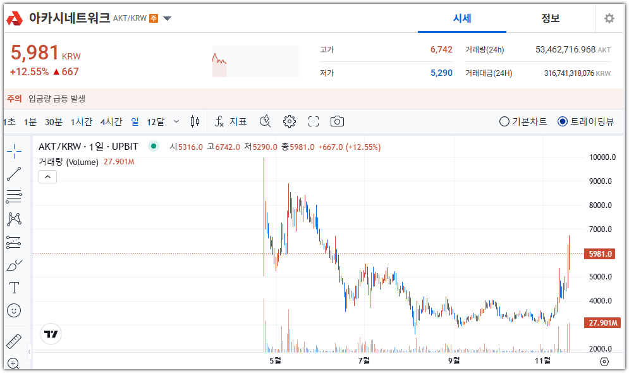Open indicators via the fx 지표 button
Viewport: 629px width, 373px height.
231,121
